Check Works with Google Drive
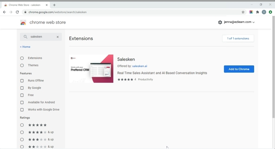The width and height of the screenshot is (275, 149). pyautogui.click(x=22, y=110)
